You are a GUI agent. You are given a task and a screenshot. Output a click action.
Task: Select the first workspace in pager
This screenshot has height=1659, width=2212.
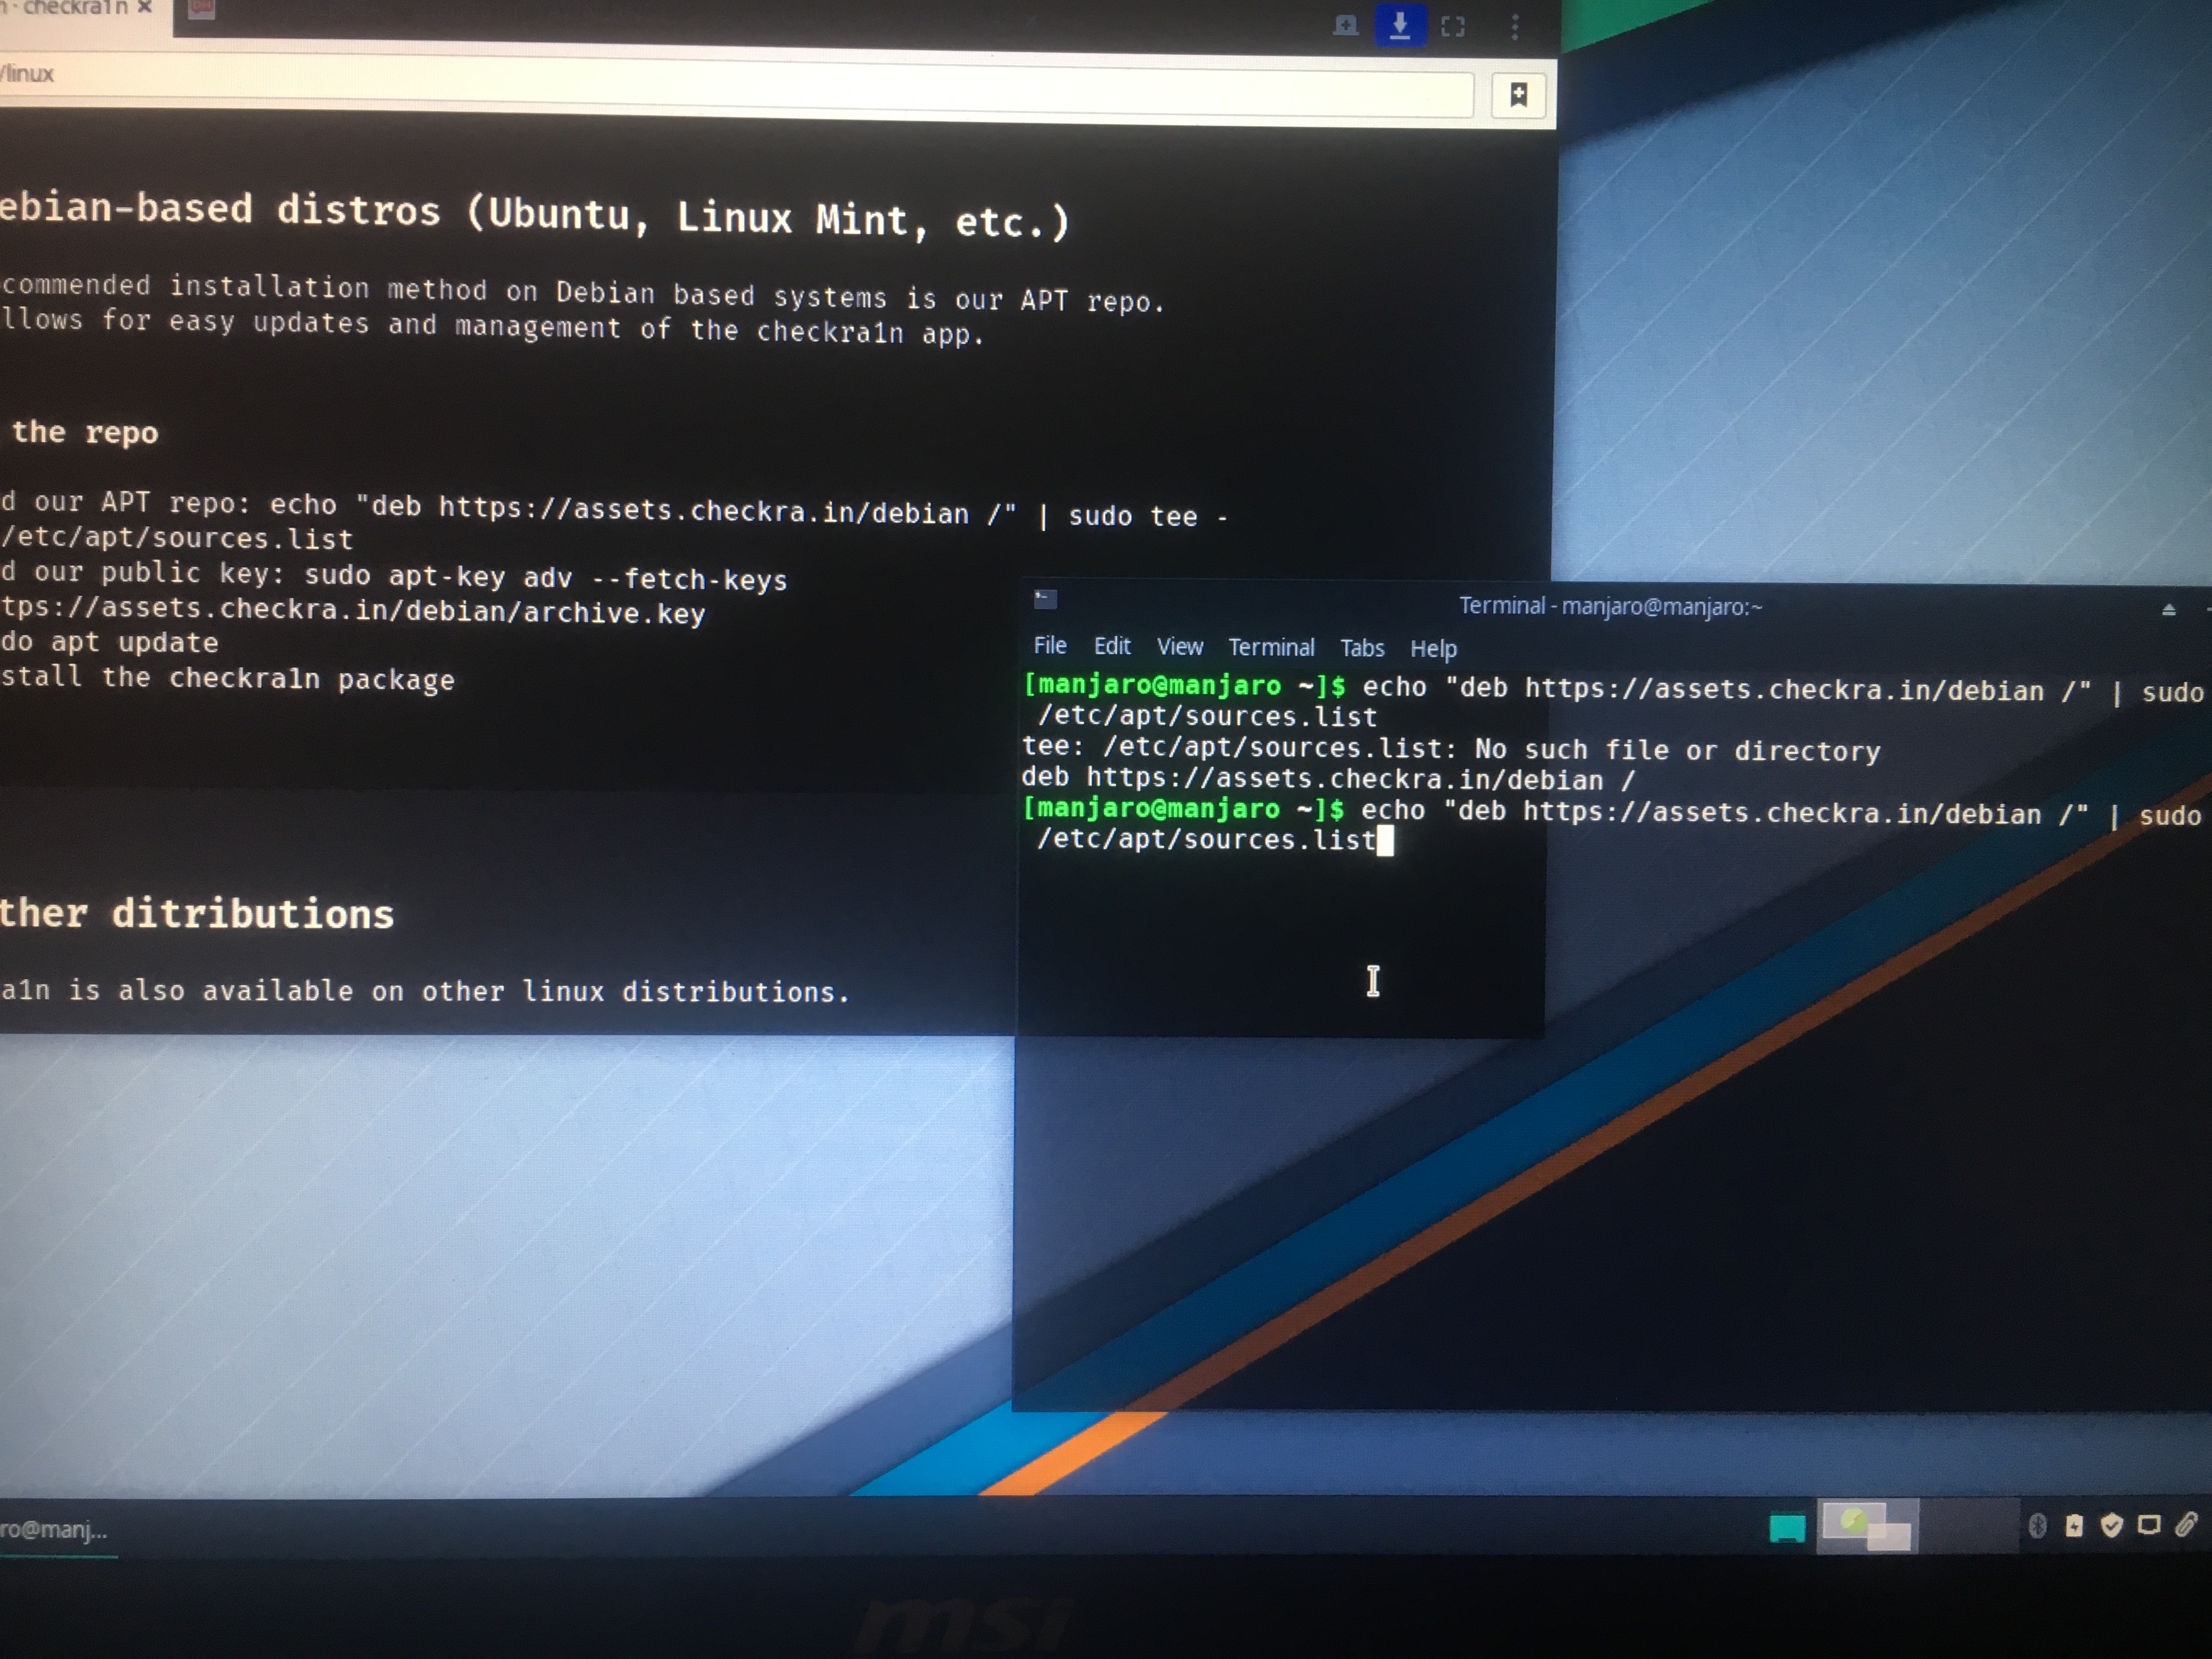(x=1867, y=1526)
